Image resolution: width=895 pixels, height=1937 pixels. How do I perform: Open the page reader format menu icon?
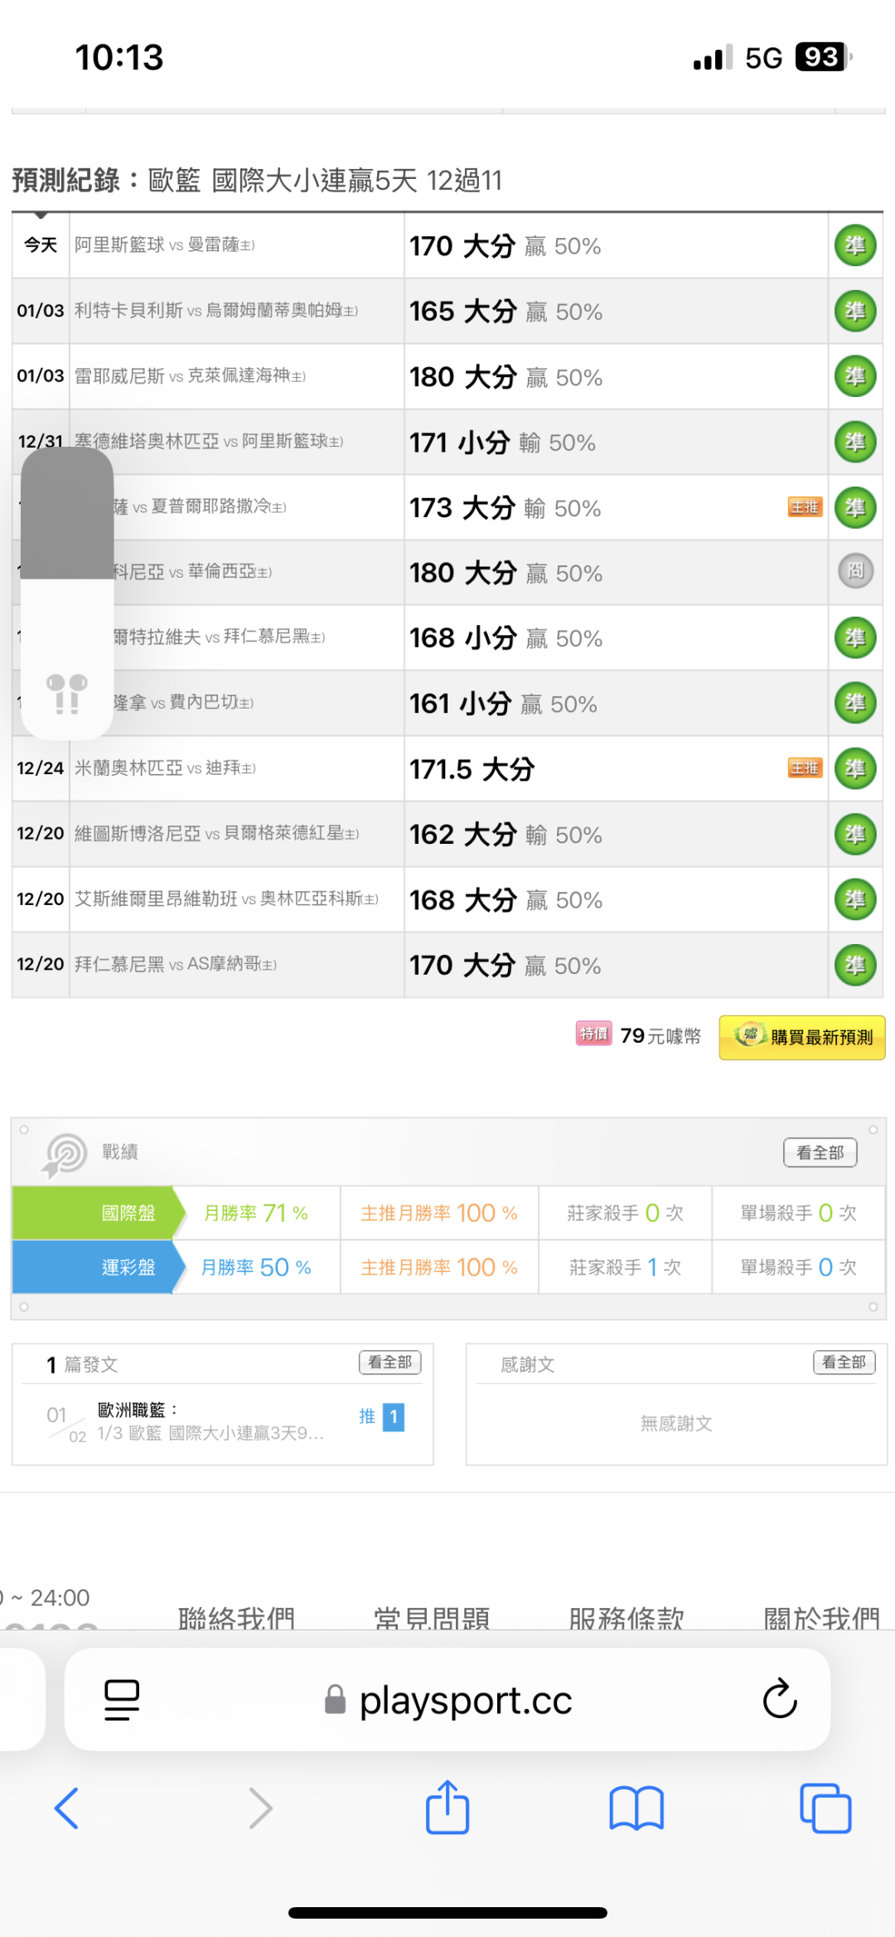pos(122,1700)
